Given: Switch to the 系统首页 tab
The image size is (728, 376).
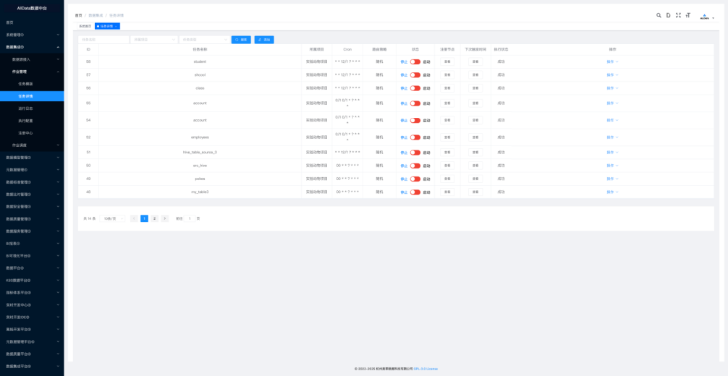Looking at the screenshot, I should point(85,26).
